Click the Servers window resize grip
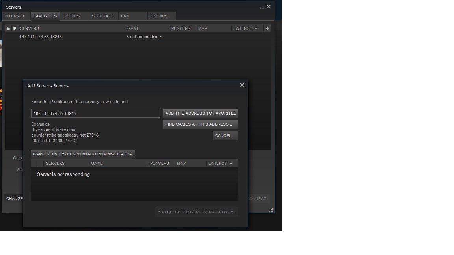 [271, 210]
